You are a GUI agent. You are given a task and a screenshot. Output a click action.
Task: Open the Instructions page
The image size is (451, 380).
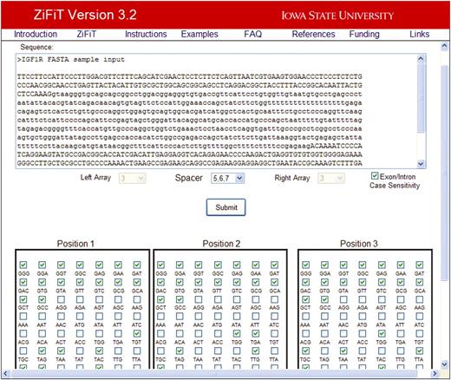pyautogui.click(x=146, y=34)
